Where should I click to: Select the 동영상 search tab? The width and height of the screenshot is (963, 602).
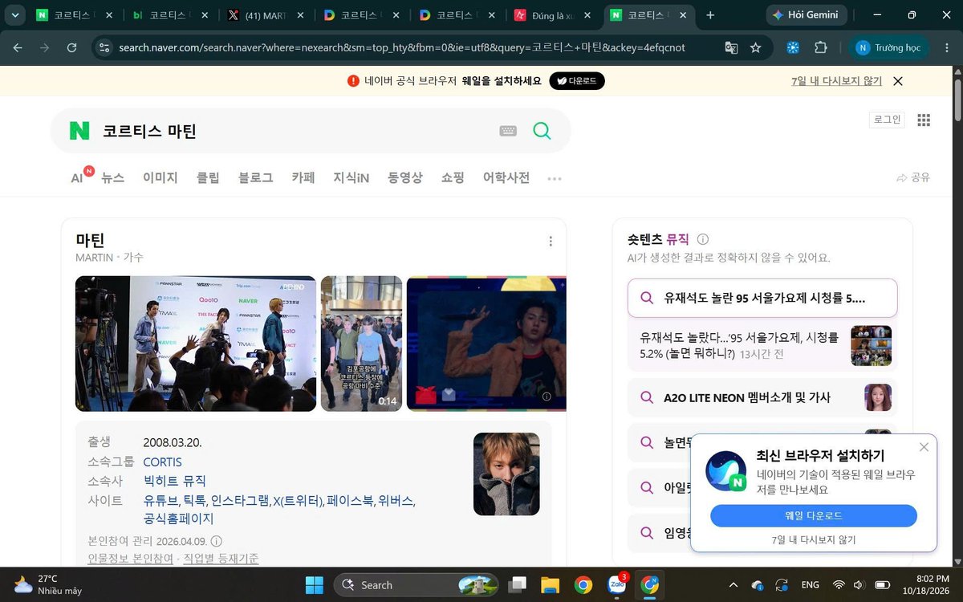pyautogui.click(x=405, y=177)
